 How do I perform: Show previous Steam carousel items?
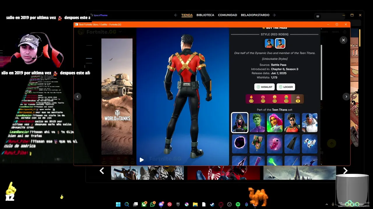point(102,171)
